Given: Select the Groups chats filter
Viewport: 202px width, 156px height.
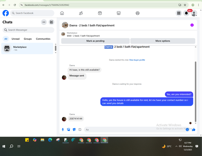Looking at the screenshot, I should tap(28, 39).
